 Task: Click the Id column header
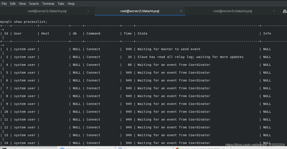[6, 33]
